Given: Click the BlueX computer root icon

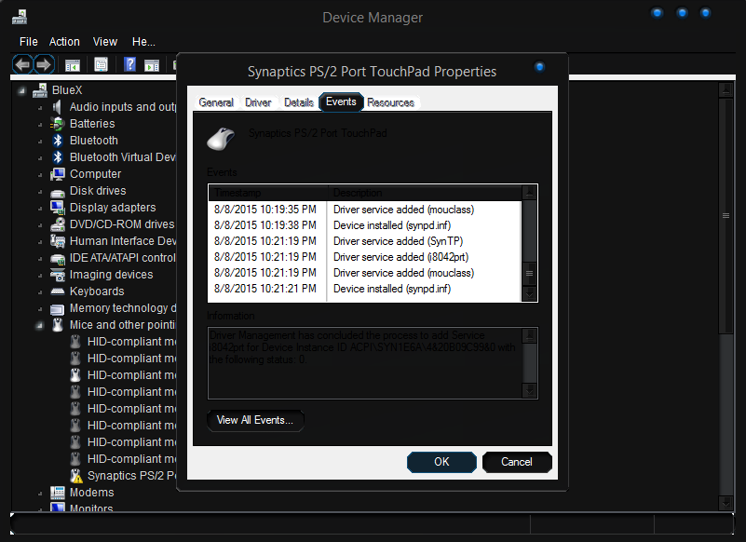Looking at the screenshot, I should [40, 90].
